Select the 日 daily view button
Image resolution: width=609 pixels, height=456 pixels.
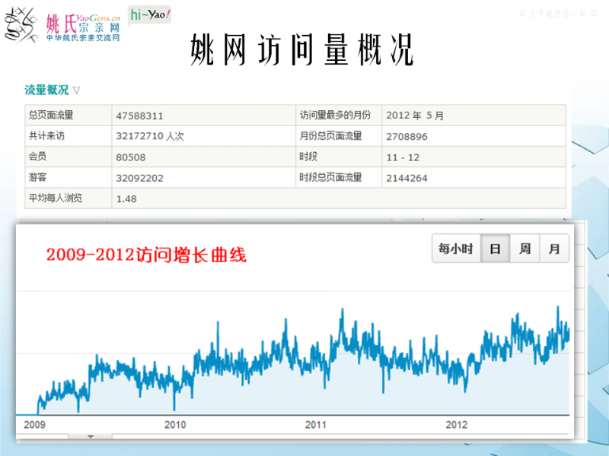(x=495, y=249)
